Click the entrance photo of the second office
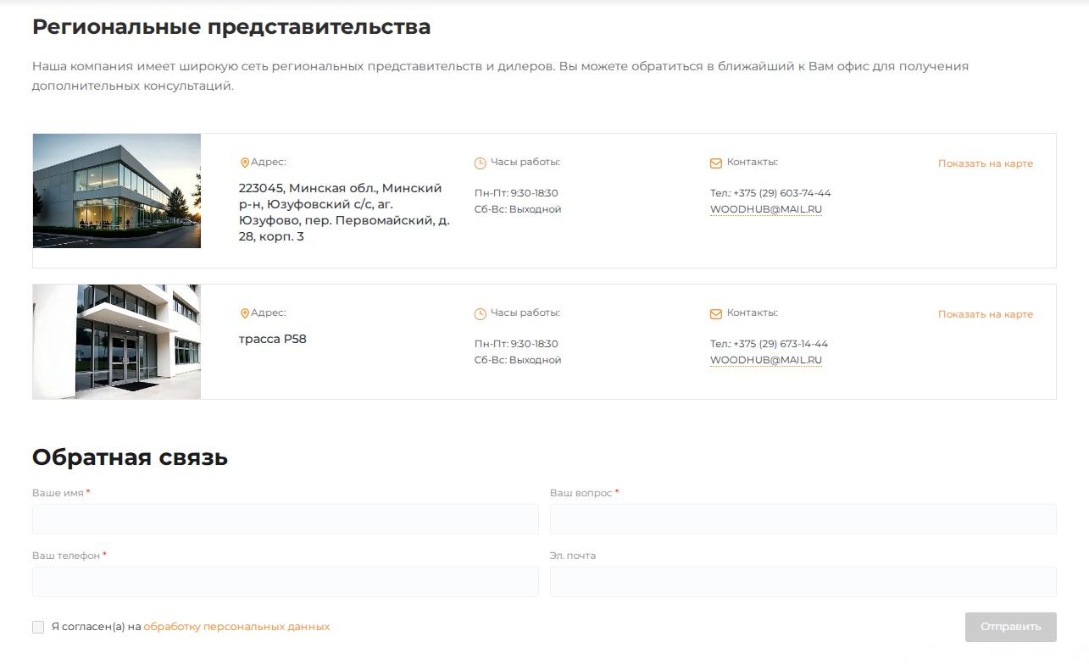The height and width of the screenshot is (664, 1089). click(116, 341)
